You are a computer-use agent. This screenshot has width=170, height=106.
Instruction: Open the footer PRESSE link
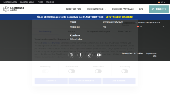tap(73, 22)
